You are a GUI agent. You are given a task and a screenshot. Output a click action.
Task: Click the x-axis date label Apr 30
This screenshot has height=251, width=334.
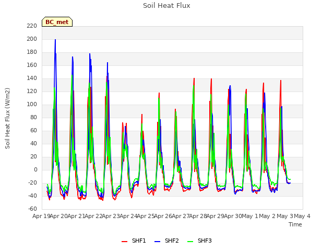coord(233,216)
